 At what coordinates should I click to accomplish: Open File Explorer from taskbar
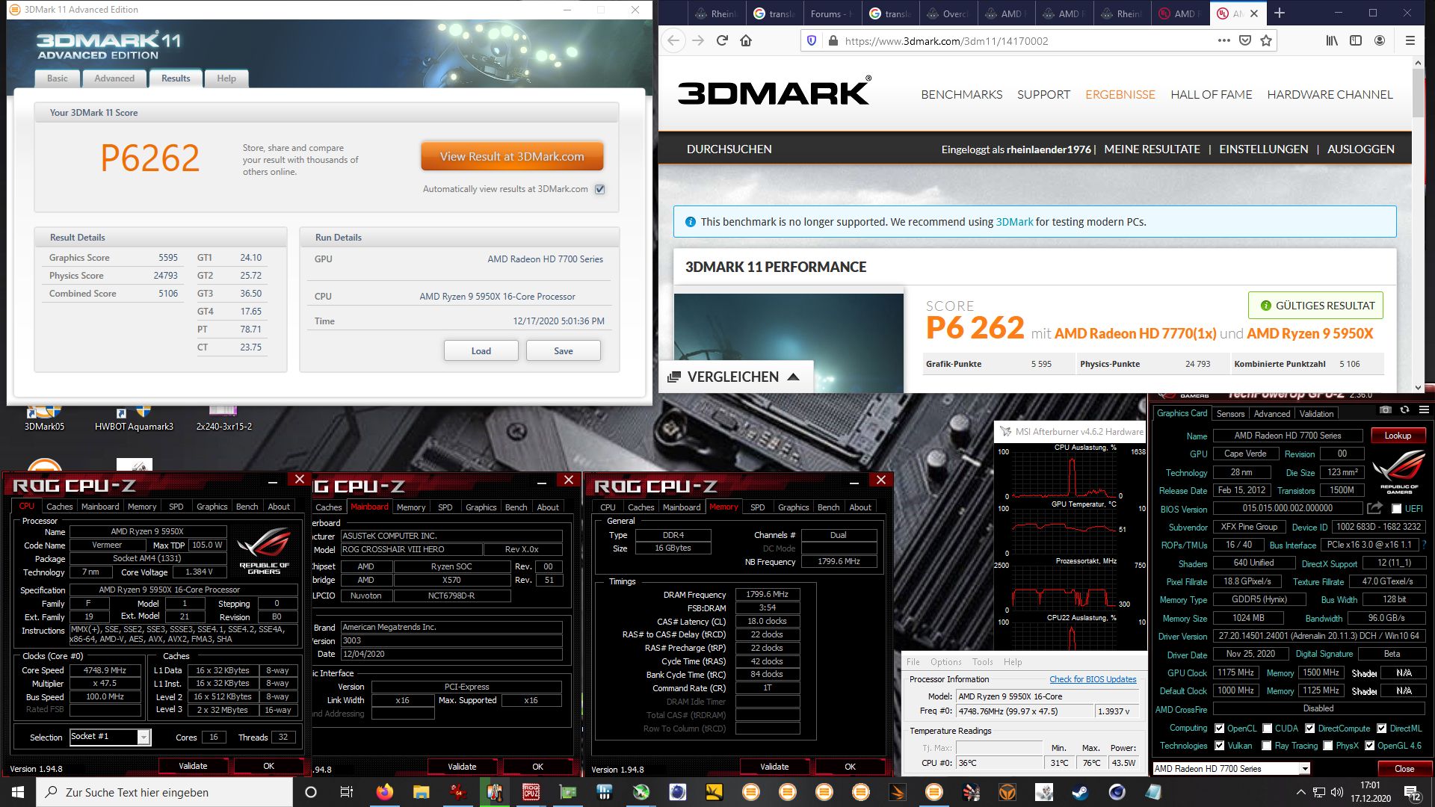pyautogui.click(x=421, y=792)
